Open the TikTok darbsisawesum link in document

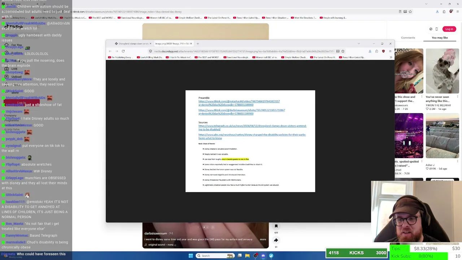tap(241, 112)
